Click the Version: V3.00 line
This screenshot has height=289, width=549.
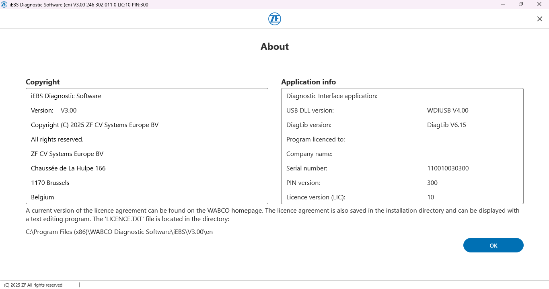(x=53, y=111)
